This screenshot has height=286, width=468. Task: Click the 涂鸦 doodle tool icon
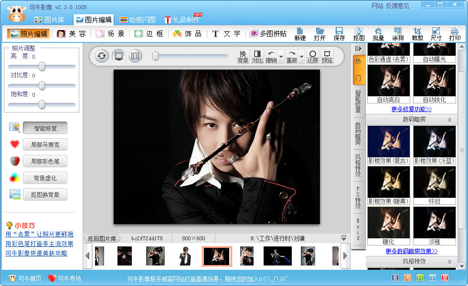[397, 34]
